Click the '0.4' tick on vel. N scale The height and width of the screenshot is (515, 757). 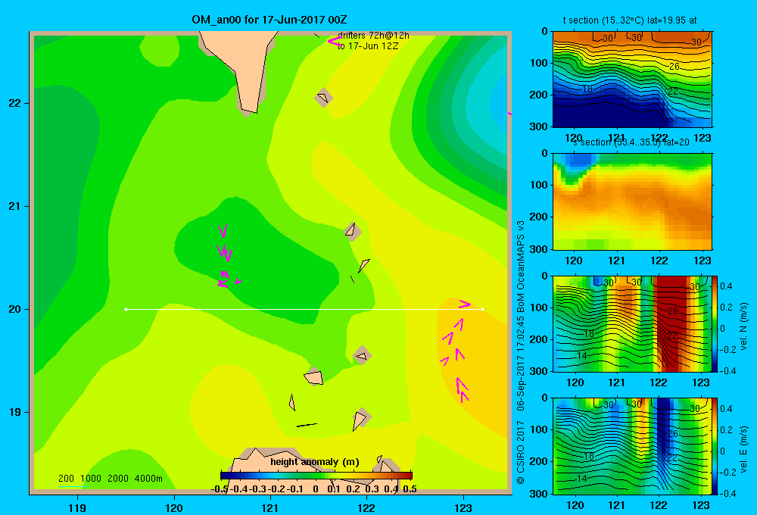726,286
